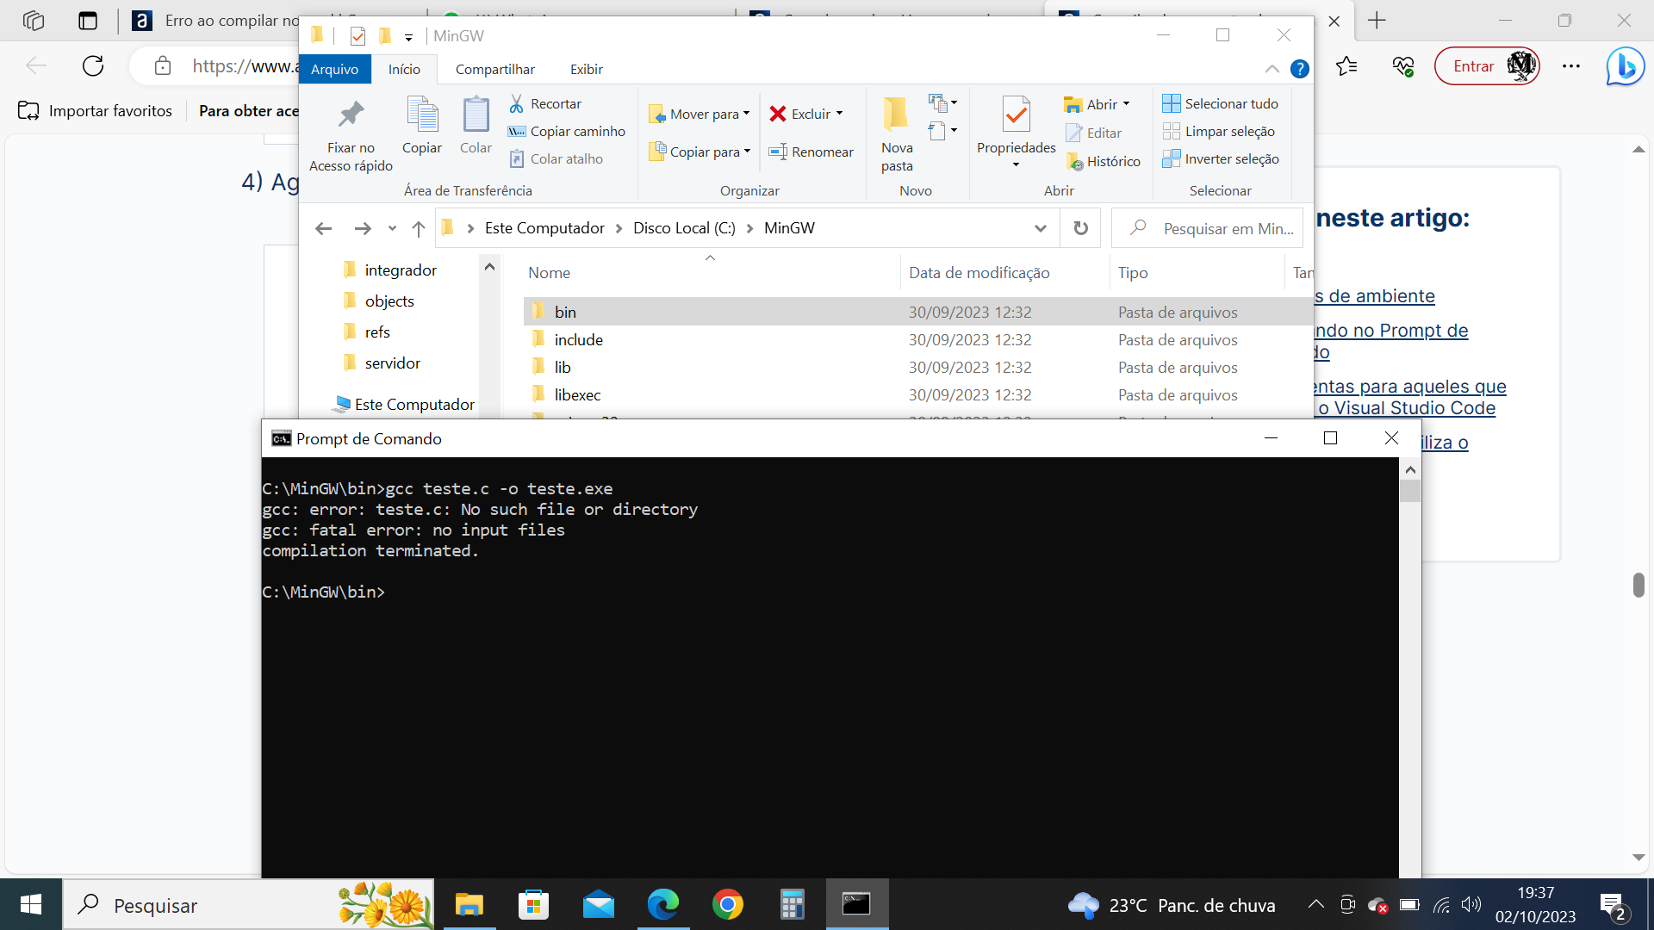Switch to the Início ribbon tab

point(404,69)
